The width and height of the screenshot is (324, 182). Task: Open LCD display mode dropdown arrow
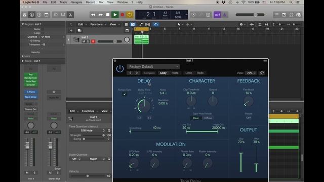point(186,15)
